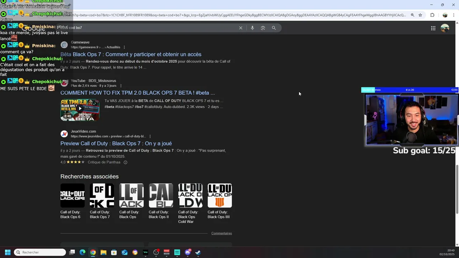Start voice search with microphone icon
The image size is (459, 258).
[x=252, y=28]
